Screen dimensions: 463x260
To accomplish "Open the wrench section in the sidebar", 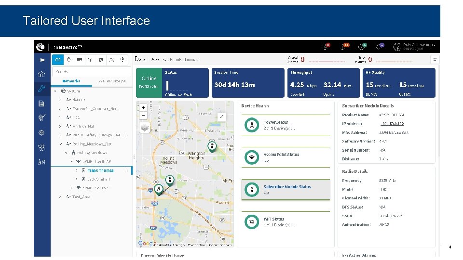I will (x=41, y=88).
